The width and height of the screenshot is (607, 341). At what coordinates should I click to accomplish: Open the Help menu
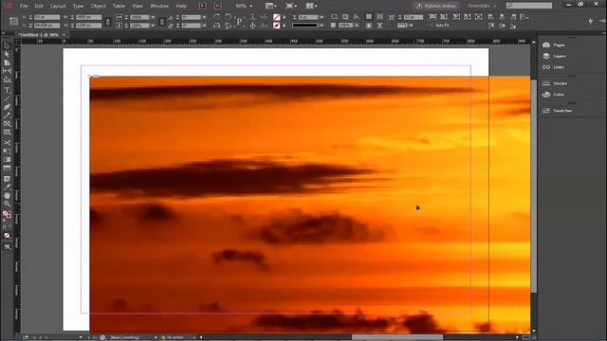181,6
